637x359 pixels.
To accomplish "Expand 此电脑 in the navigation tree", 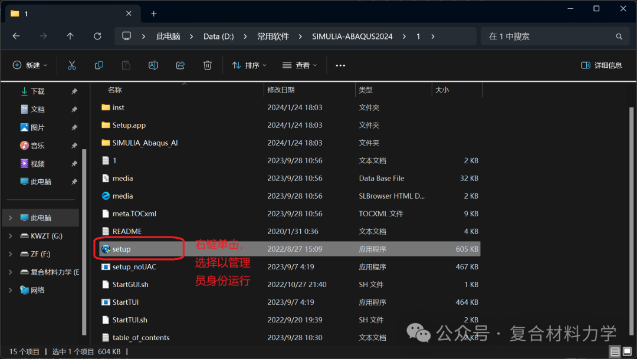I will [x=11, y=218].
